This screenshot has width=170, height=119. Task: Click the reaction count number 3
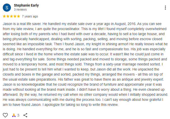[18, 115]
